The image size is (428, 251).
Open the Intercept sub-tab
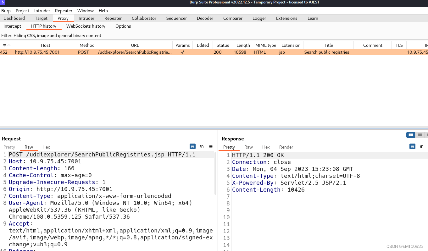click(x=12, y=26)
